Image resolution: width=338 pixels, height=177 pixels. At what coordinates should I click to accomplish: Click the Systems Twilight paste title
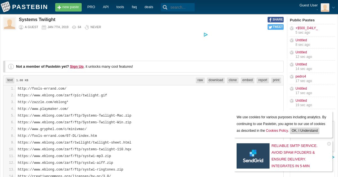(37, 20)
